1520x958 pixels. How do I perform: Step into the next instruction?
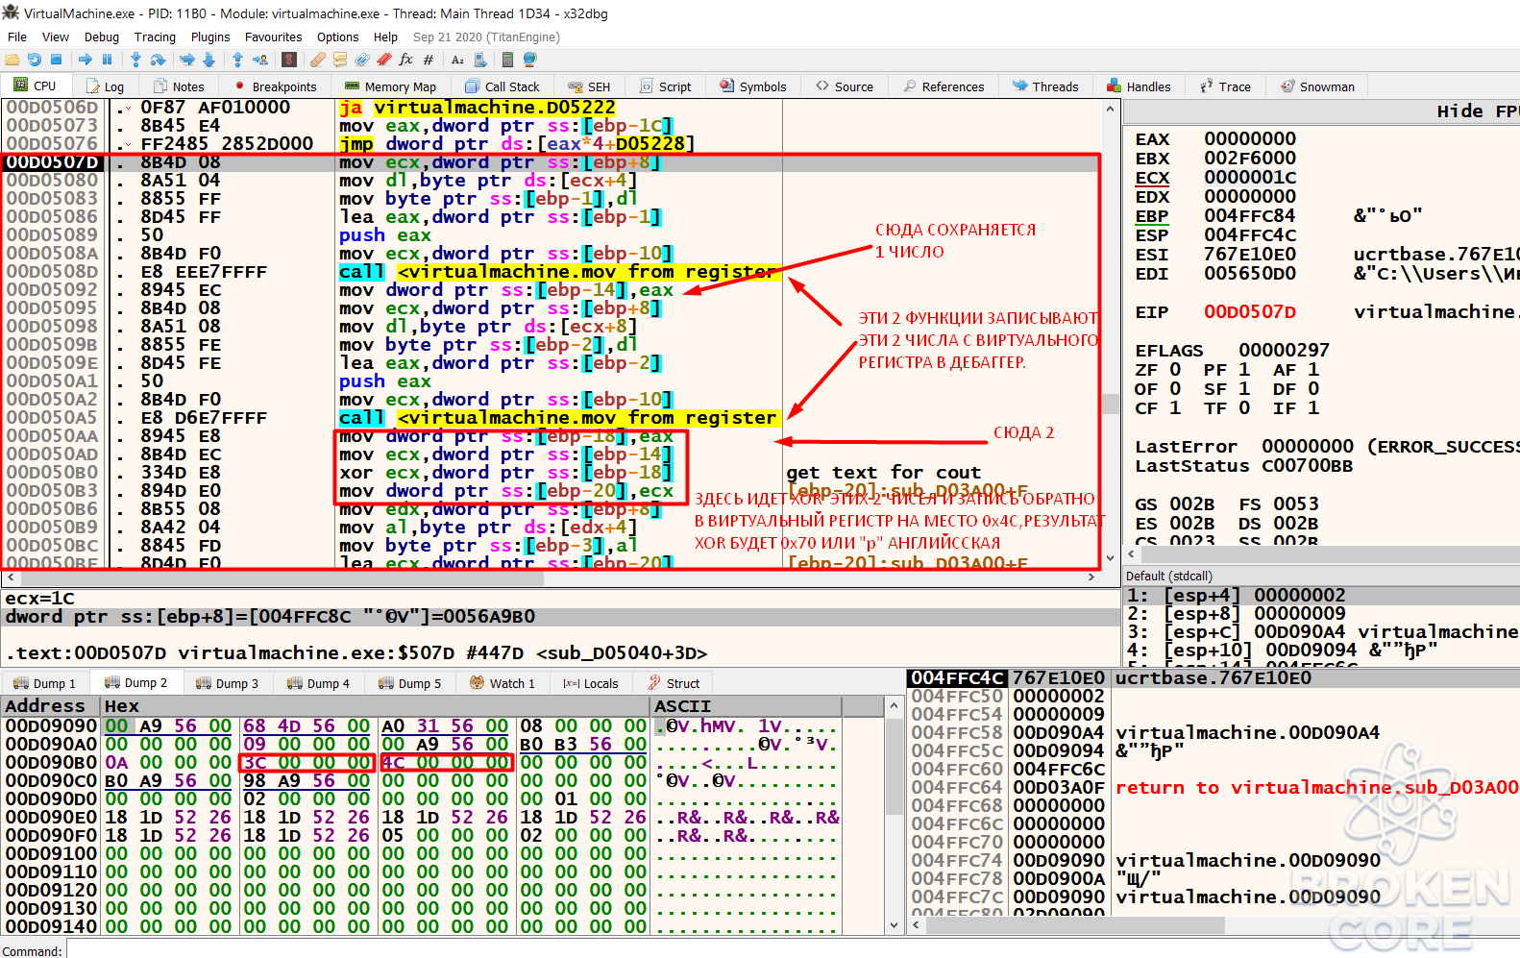(135, 60)
